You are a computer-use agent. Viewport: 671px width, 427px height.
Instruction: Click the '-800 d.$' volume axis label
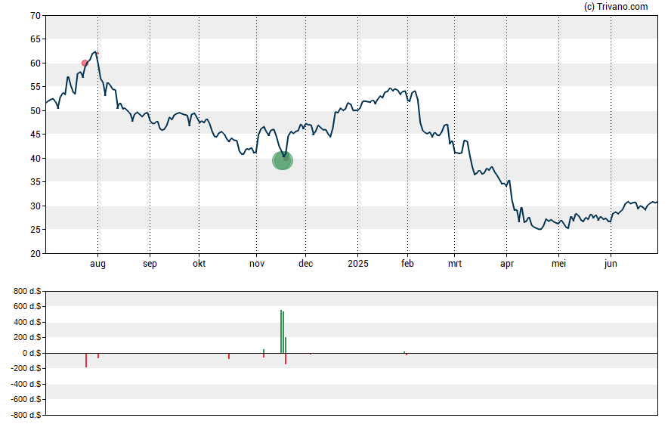click(x=26, y=415)
